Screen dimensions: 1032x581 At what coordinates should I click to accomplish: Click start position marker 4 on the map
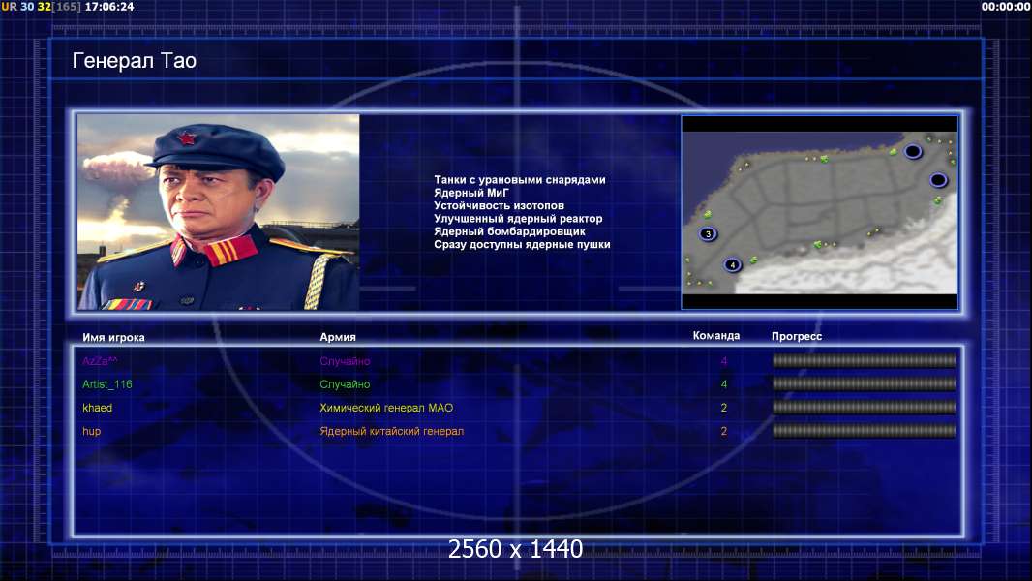[733, 264]
